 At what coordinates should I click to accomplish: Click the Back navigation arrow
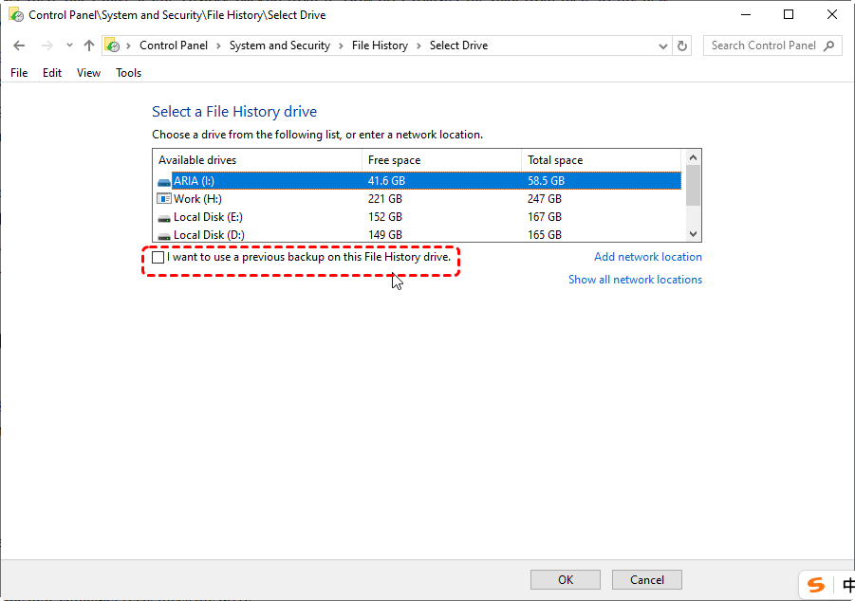[20, 46]
